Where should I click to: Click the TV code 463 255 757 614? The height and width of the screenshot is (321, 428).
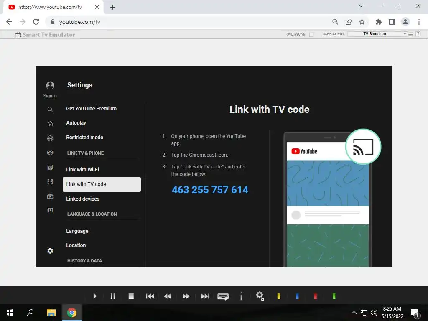pyautogui.click(x=210, y=190)
